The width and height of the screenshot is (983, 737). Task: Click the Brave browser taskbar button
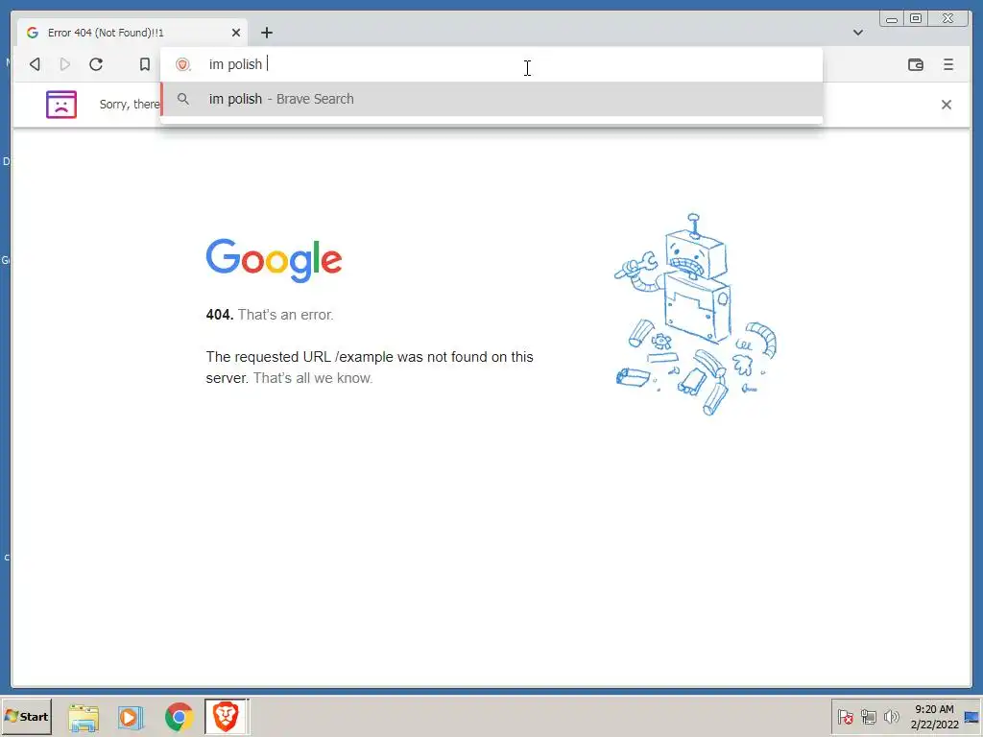pyautogui.click(x=227, y=716)
